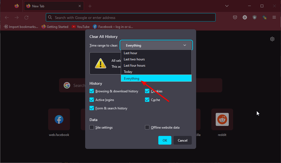Screen dimensions: 281x163
Task: Click the yellow warning triangle icon
Action: [100, 63]
